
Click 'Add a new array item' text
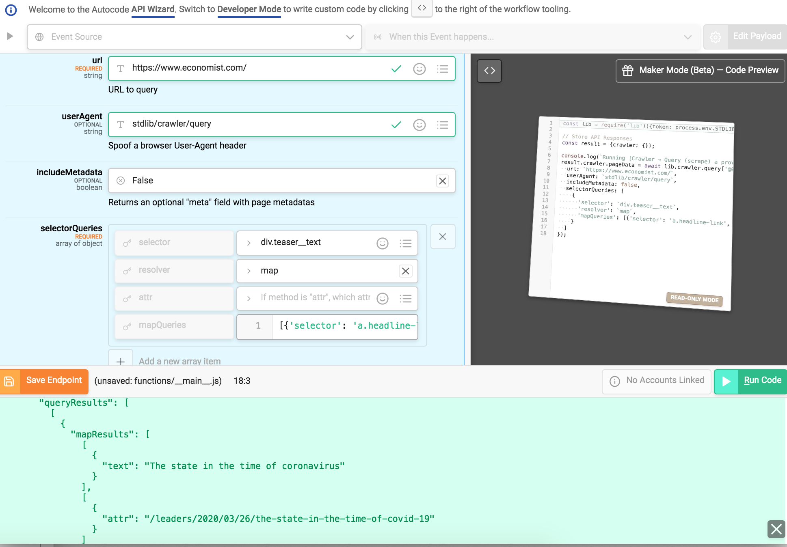[180, 361]
